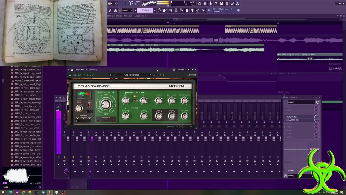This screenshot has width=346, height=195.
Task: Open history list icon in Delay TAPE-201 footer
Action: pyautogui.click(x=181, y=127)
